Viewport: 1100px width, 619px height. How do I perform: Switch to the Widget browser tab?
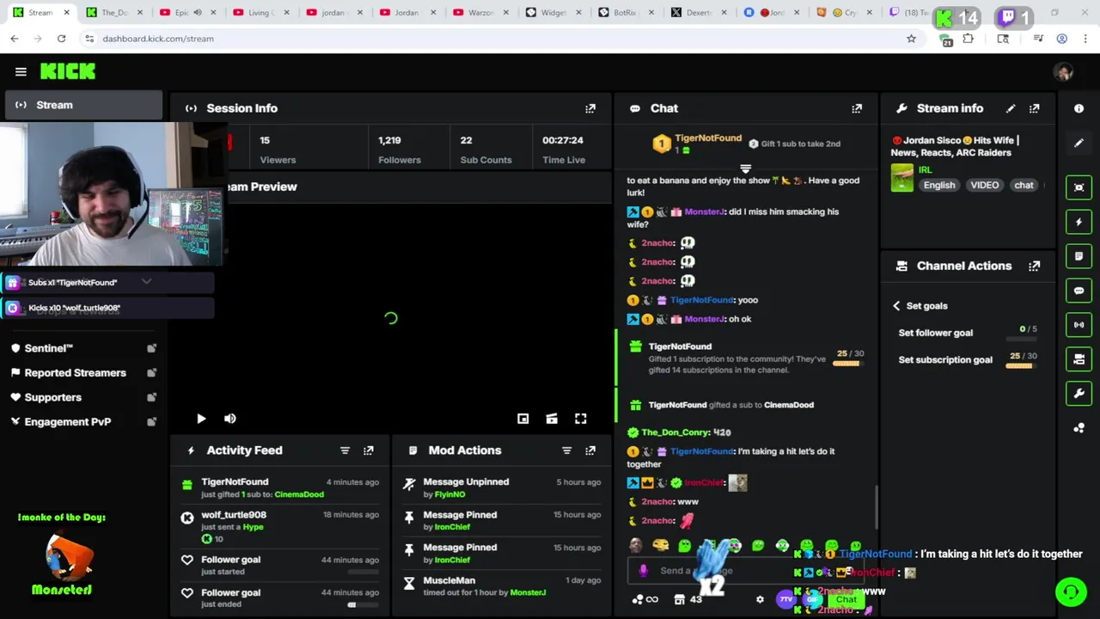[553, 12]
